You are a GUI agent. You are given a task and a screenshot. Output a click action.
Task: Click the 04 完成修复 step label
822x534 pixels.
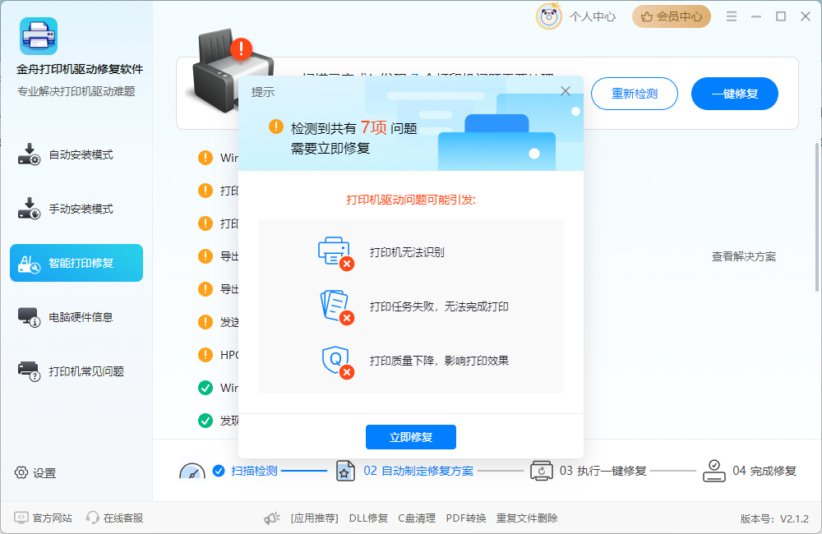tap(764, 471)
